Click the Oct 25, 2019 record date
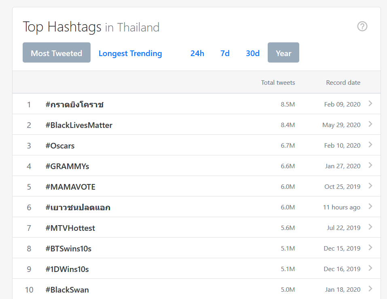The image size is (387, 299). coord(343,187)
